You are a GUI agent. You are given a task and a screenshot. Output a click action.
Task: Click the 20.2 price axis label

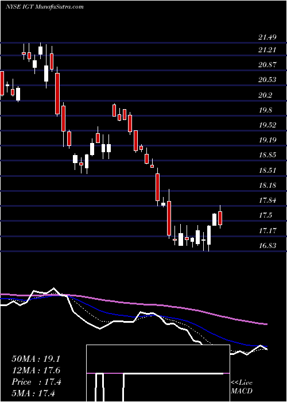tap(265, 95)
